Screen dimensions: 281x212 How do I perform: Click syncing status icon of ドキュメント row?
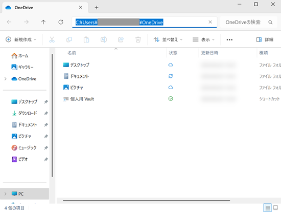pyautogui.click(x=171, y=76)
